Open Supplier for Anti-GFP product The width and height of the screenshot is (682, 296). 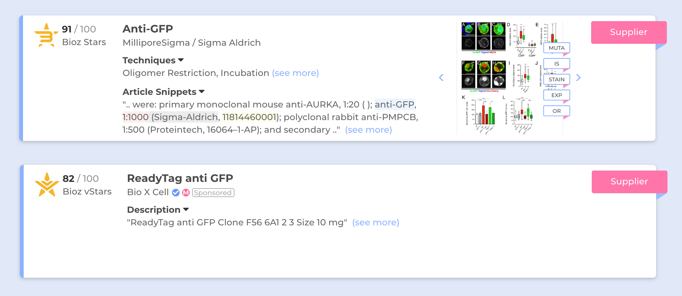point(628,32)
